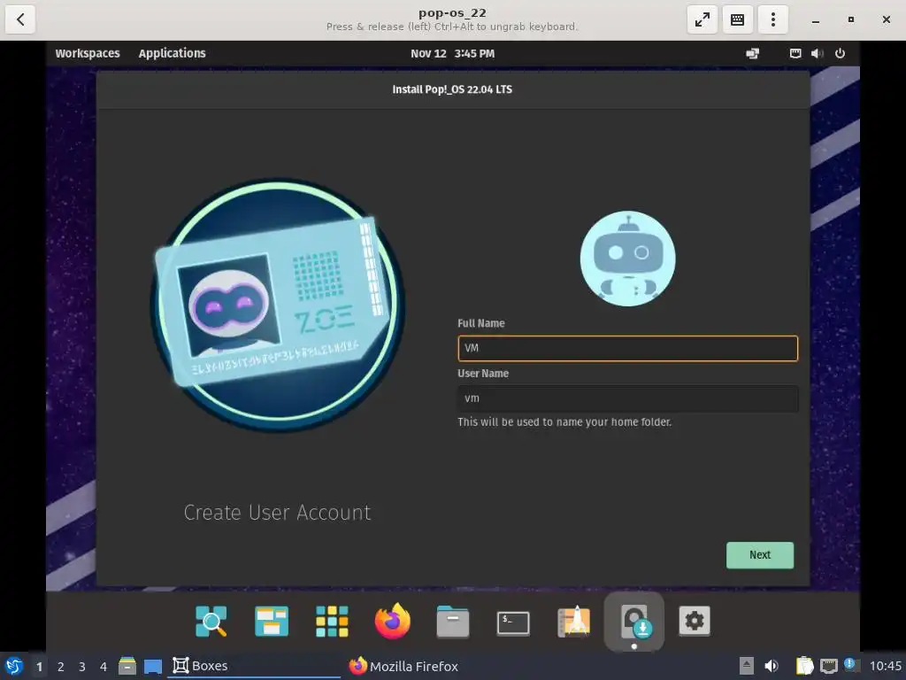
Task: Select the Boxes taskbar entry
Action: [x=254, y=666]
